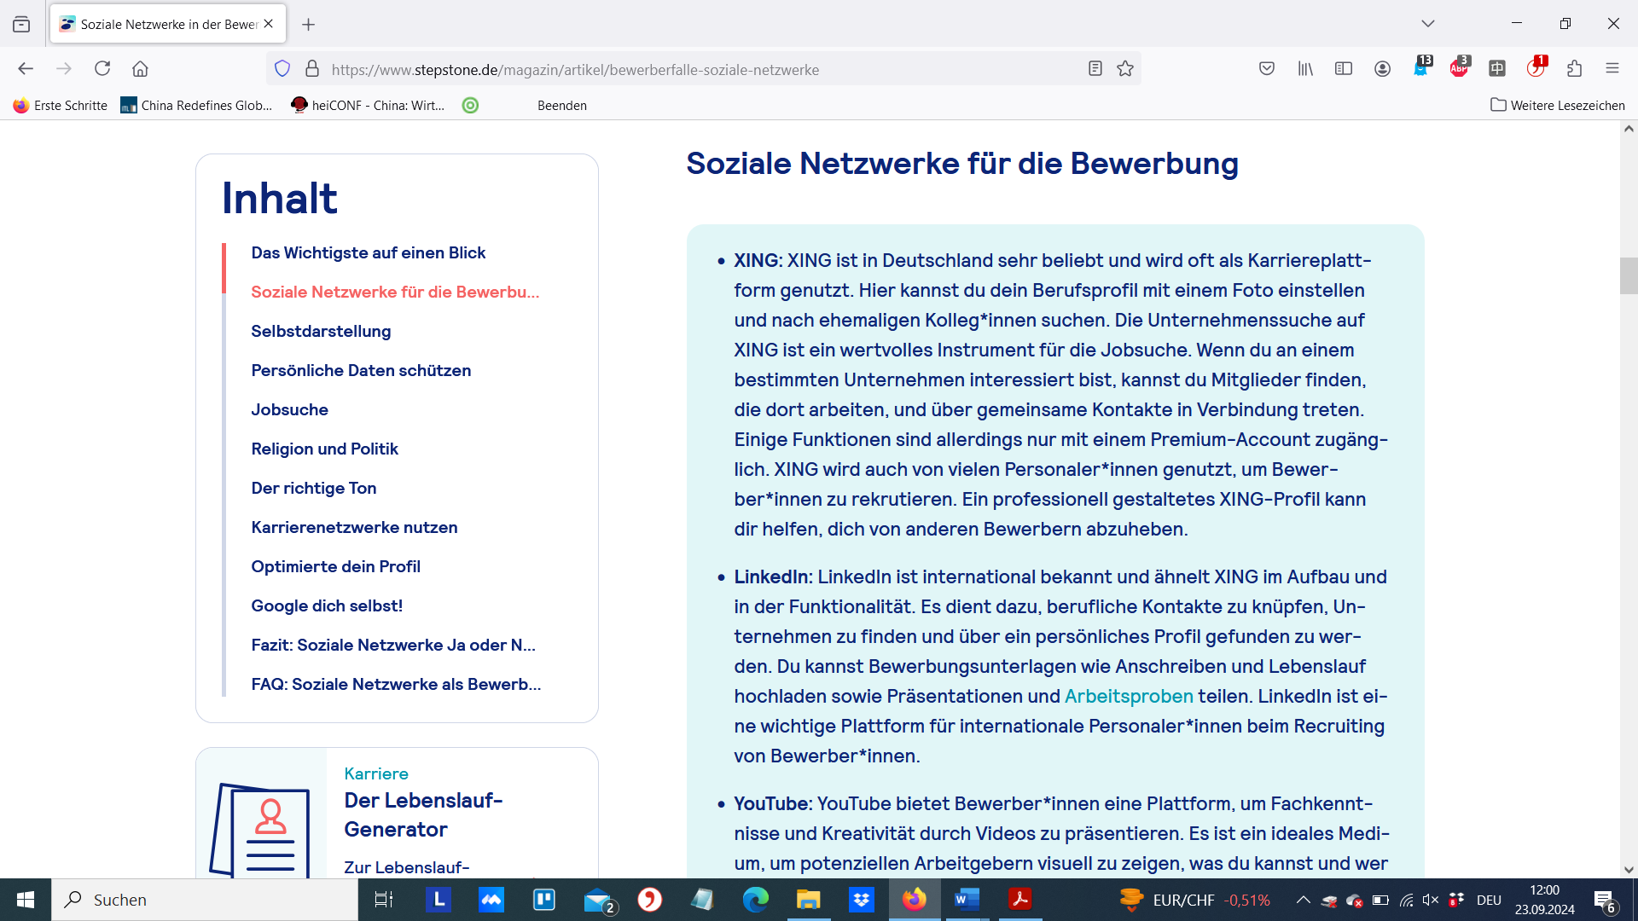The height and width of the screenshot is (921, 1638).
Task: Open tracking protection shield info
Action: [283, 69]
